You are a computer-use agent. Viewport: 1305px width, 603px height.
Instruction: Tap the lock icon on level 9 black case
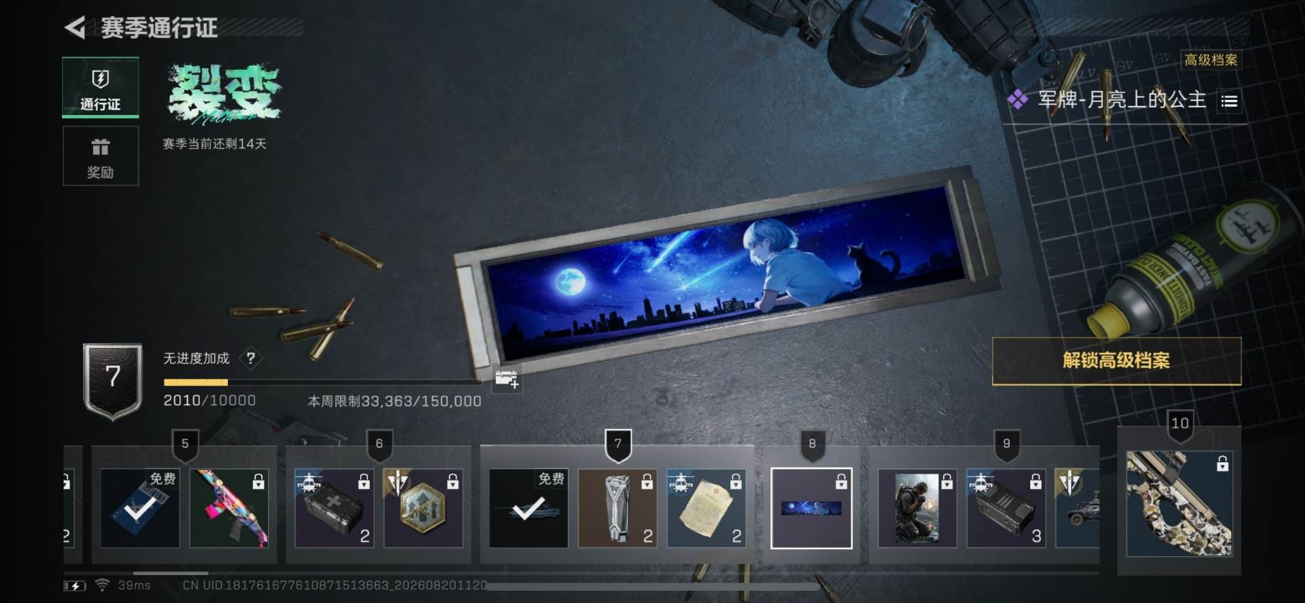point(1036,481)
